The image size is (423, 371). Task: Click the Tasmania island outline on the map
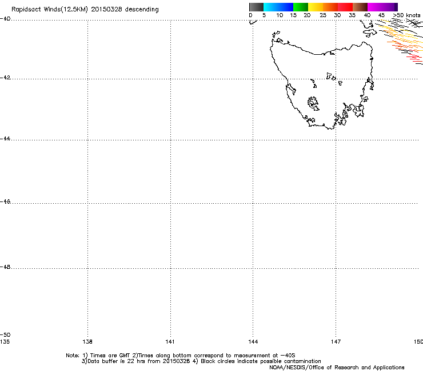tap(322, 86)
